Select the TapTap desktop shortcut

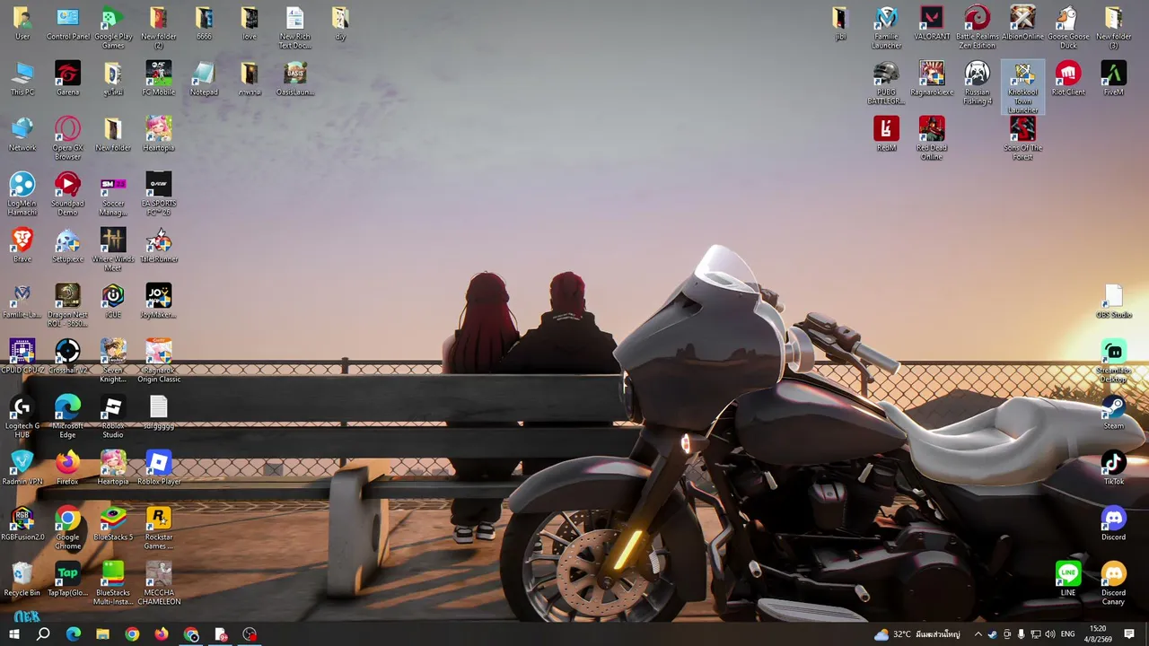click(x=67, y=578)
